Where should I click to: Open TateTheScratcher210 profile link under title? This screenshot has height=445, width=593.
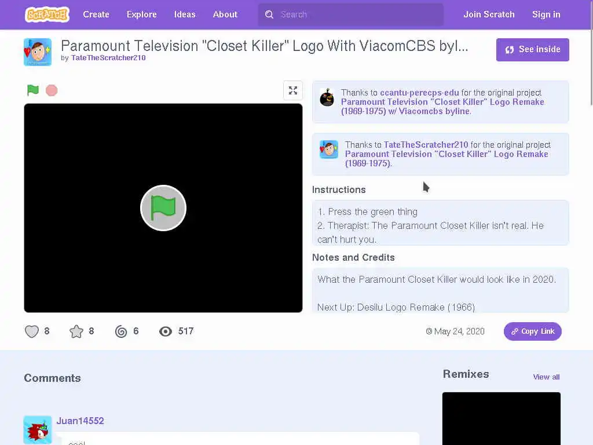click(108, 57)
